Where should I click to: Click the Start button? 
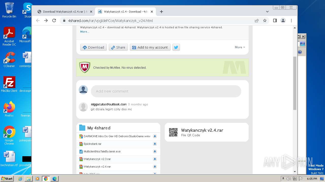(x=7, y=178)
